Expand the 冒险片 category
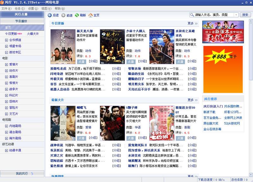Screen dimensions: 253x182 tap(6, 108)
